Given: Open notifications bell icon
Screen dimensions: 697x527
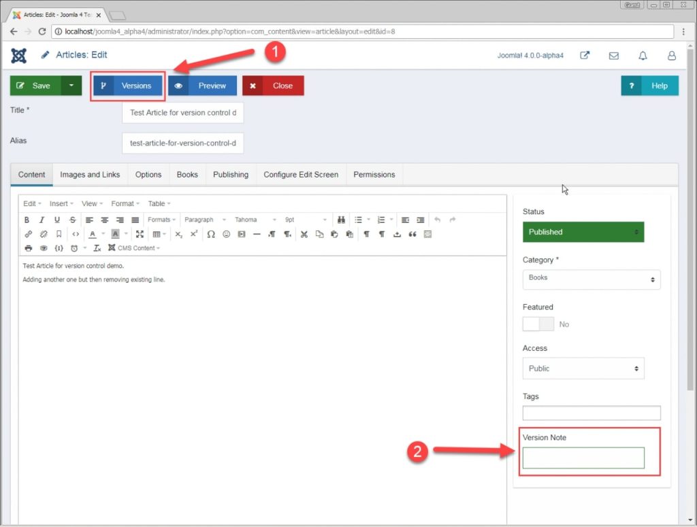Looking at the screenshot, I should coord(643,56).
